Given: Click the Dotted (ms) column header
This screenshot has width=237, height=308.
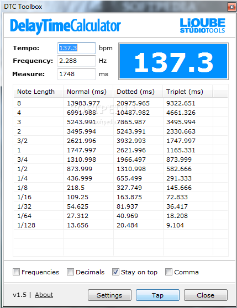Looking at the screenshot, I should tap(138, 92).
